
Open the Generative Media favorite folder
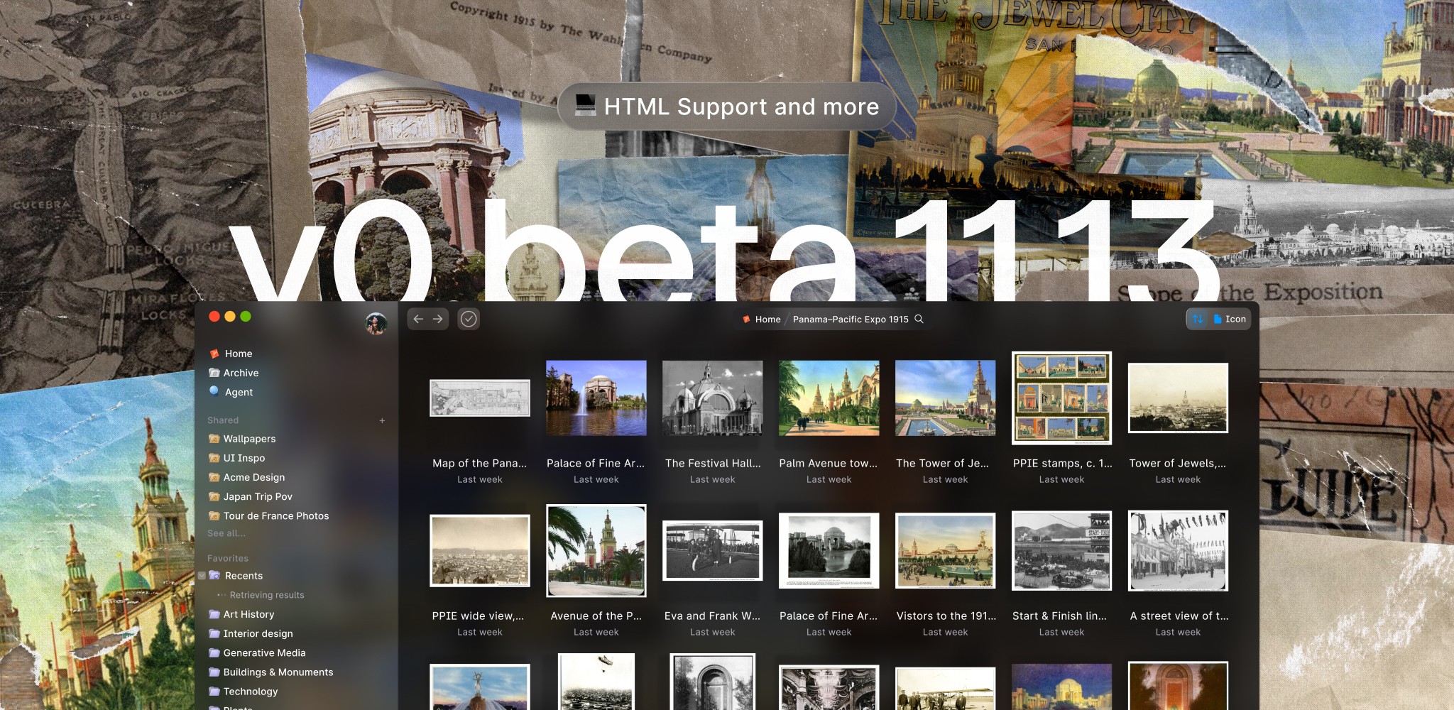tap(264, 652)
